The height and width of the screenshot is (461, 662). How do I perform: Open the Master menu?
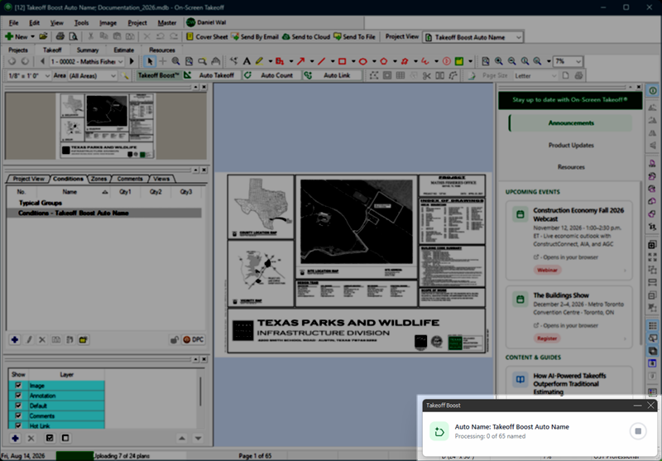[x=167, y=23]
